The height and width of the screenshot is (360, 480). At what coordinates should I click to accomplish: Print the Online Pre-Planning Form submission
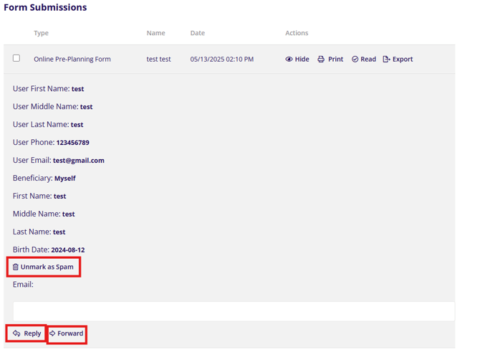tap(330, 60)
